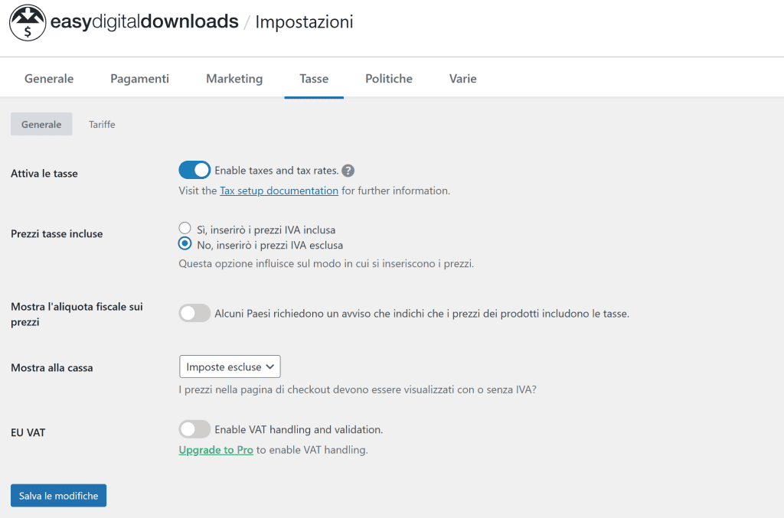784x518 pixels.
Task: Go to the Marketing tab
Action: coord(234,79)
